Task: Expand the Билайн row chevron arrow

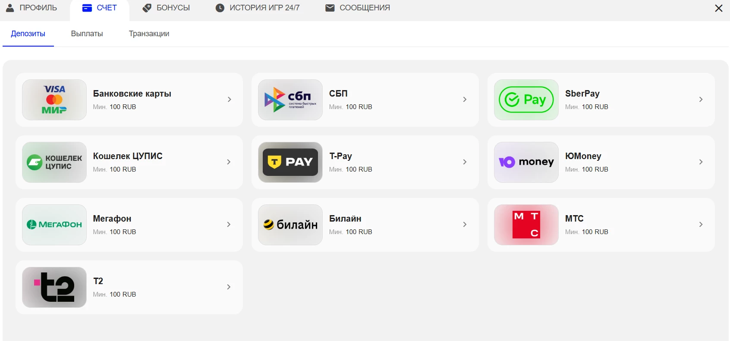Action: point(465,225)
